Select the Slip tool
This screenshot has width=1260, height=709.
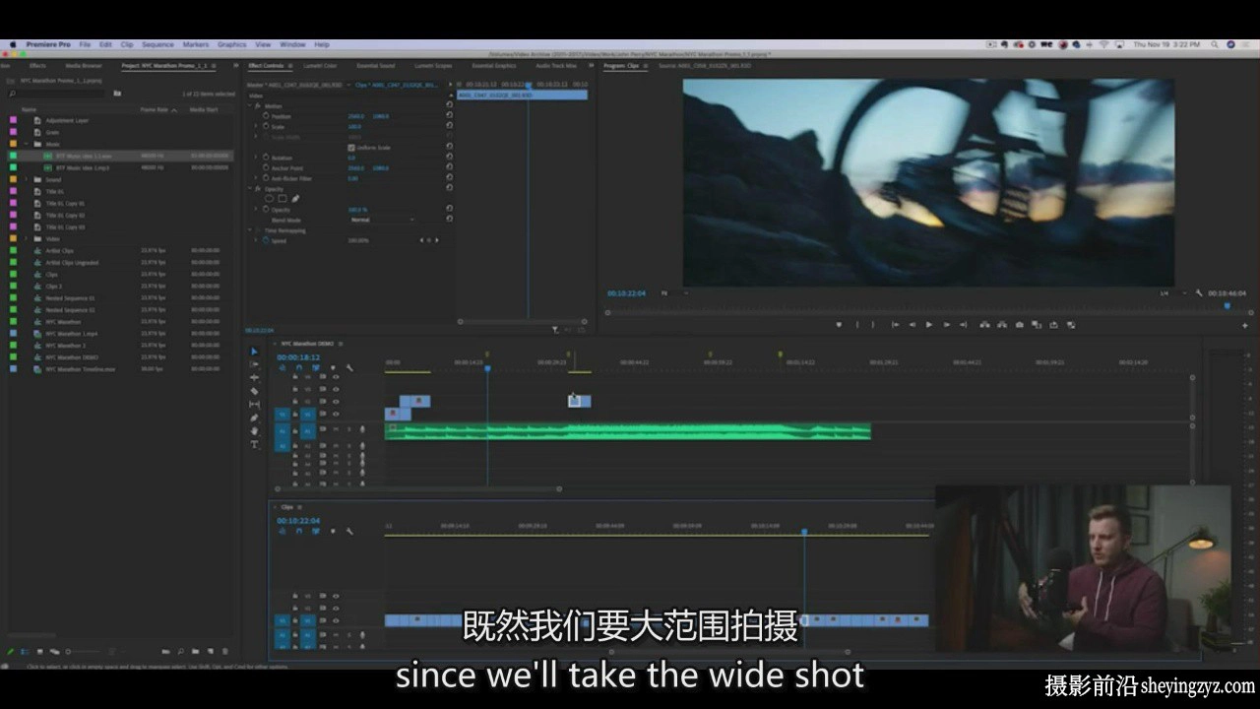(254, 405)
